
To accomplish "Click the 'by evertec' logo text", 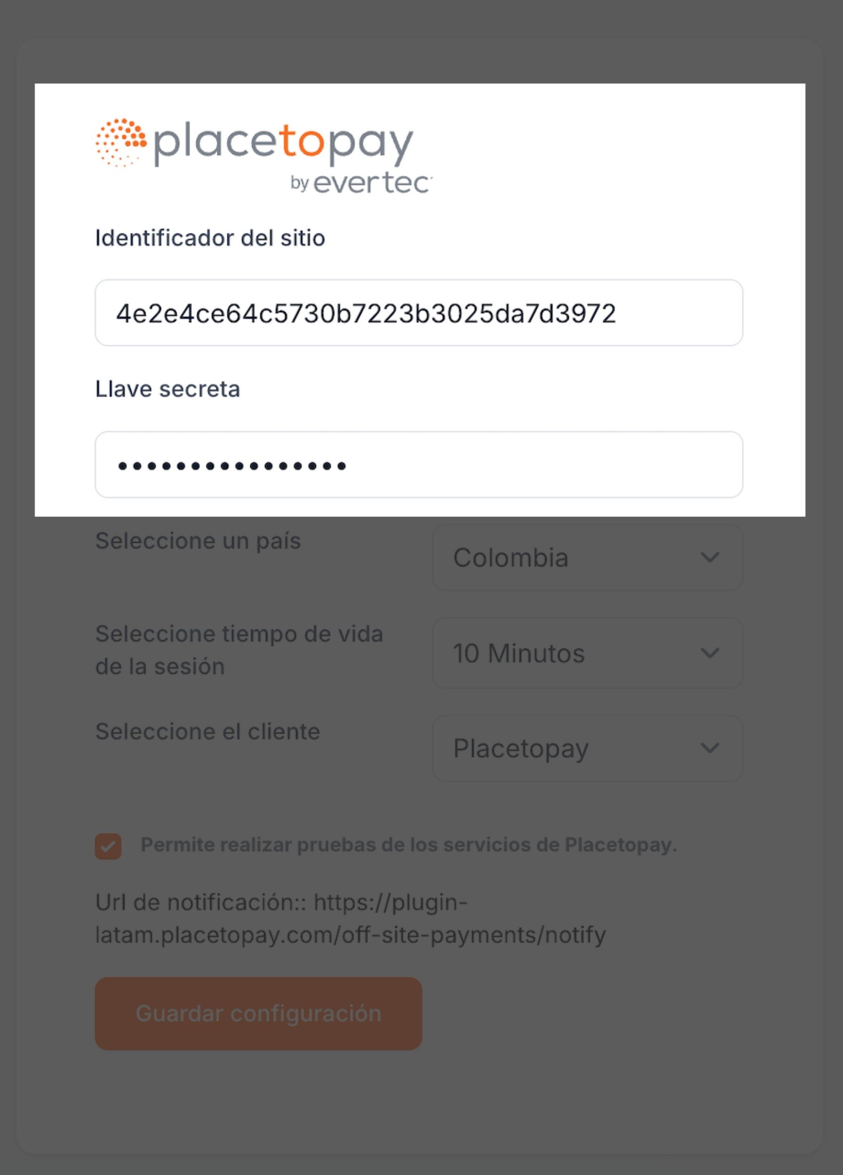I will pyautogui.click(x=361, y=183).
